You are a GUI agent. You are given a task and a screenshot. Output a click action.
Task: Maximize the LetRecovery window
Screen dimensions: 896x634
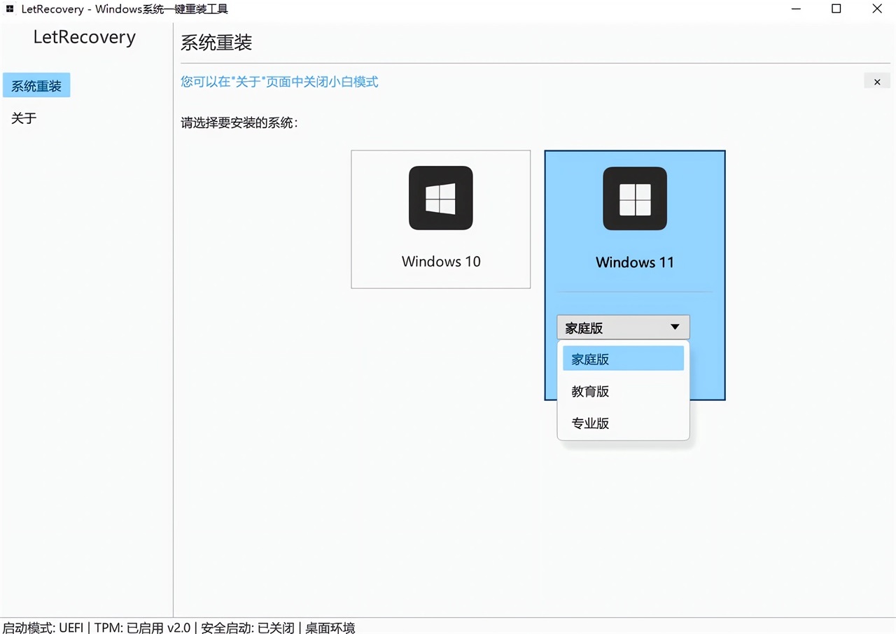click(x=836, y=9)
